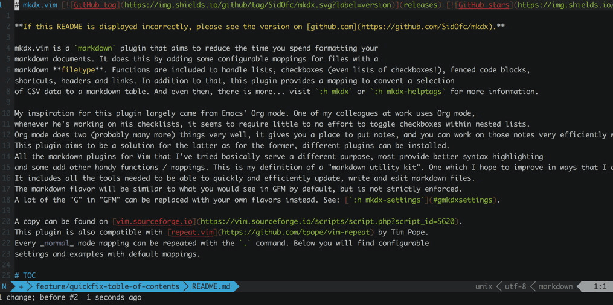Click line number 10 in the gutter
This screenshot has width=613, height=305.
[5, 113]
